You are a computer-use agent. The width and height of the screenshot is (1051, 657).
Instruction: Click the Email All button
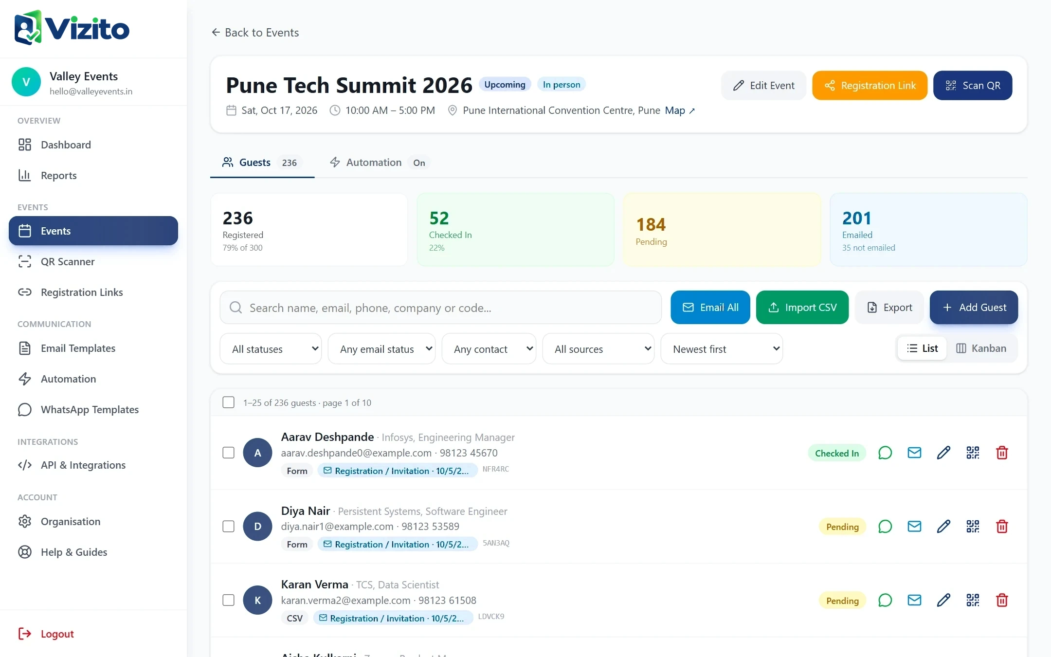coord(710,308)
